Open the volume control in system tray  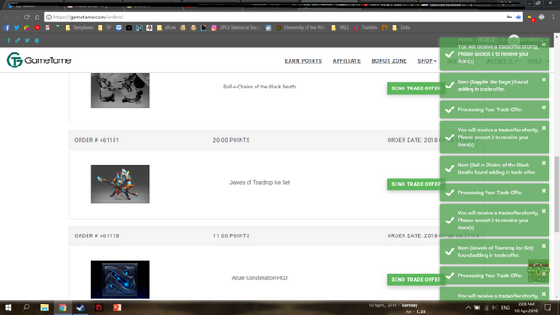494,307
